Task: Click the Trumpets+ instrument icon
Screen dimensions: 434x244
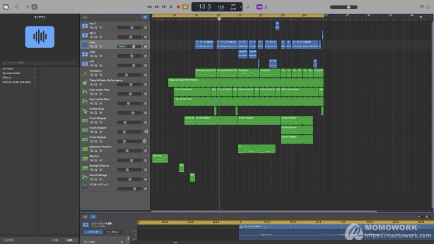Action: click(x=85, y=73)
